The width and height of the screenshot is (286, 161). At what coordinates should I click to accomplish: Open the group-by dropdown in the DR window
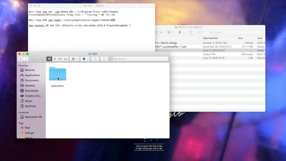pos(171,32)
